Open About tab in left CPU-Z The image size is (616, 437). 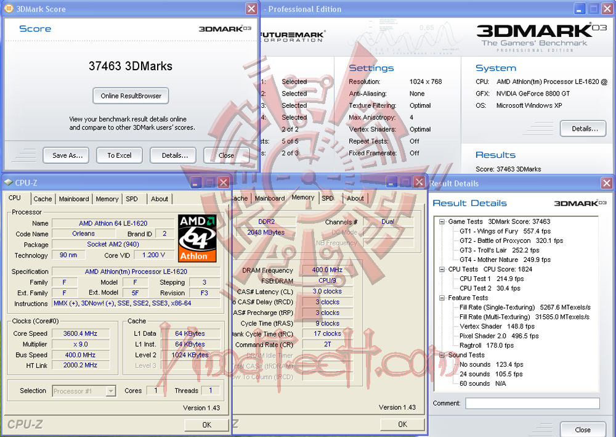point(159,199)
